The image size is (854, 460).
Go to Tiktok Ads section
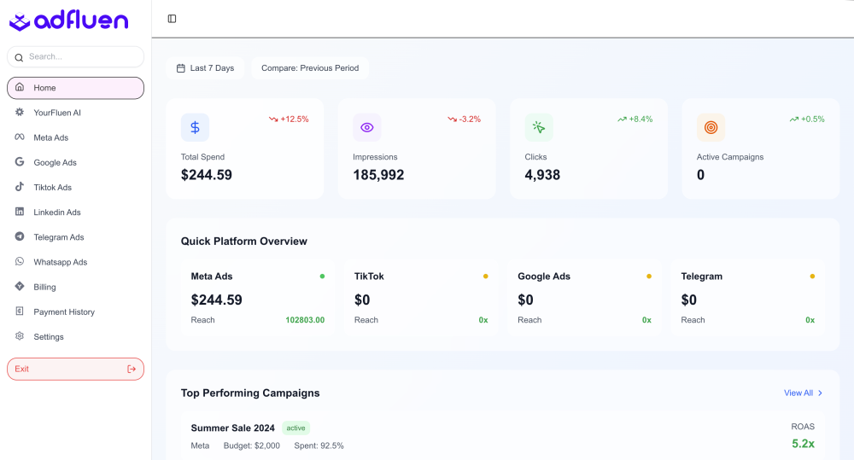[52, 187]
